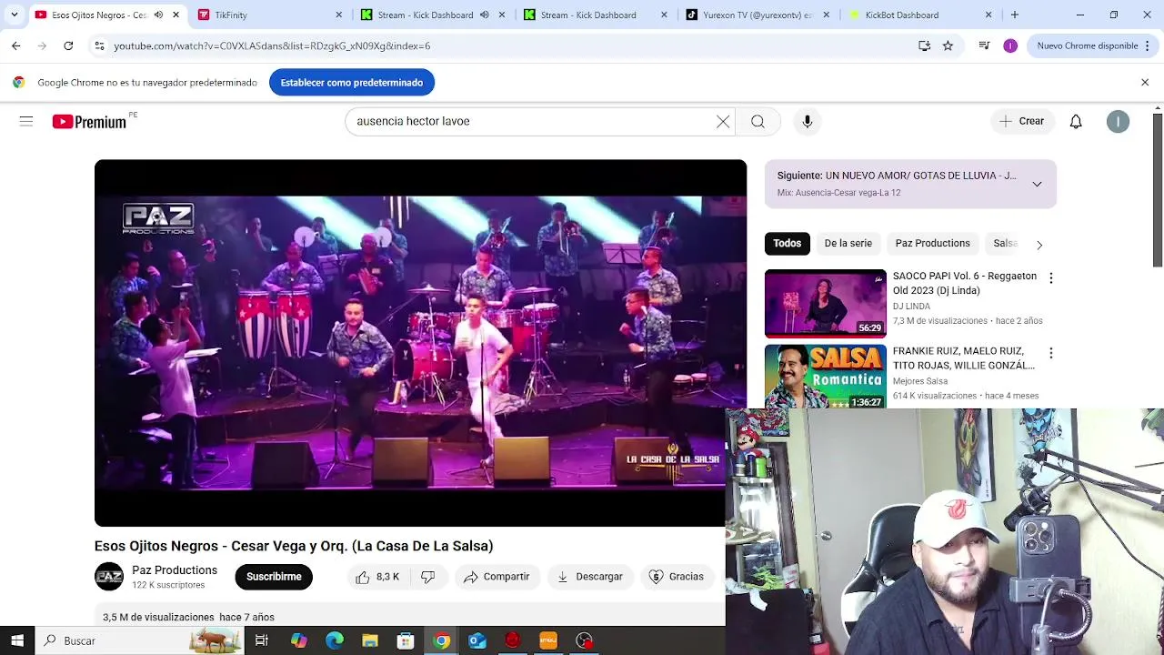Open SAOCO PAPI Vol. 6 video title
Viewport: 1164px width, 655px height.
tap(965, 283)
